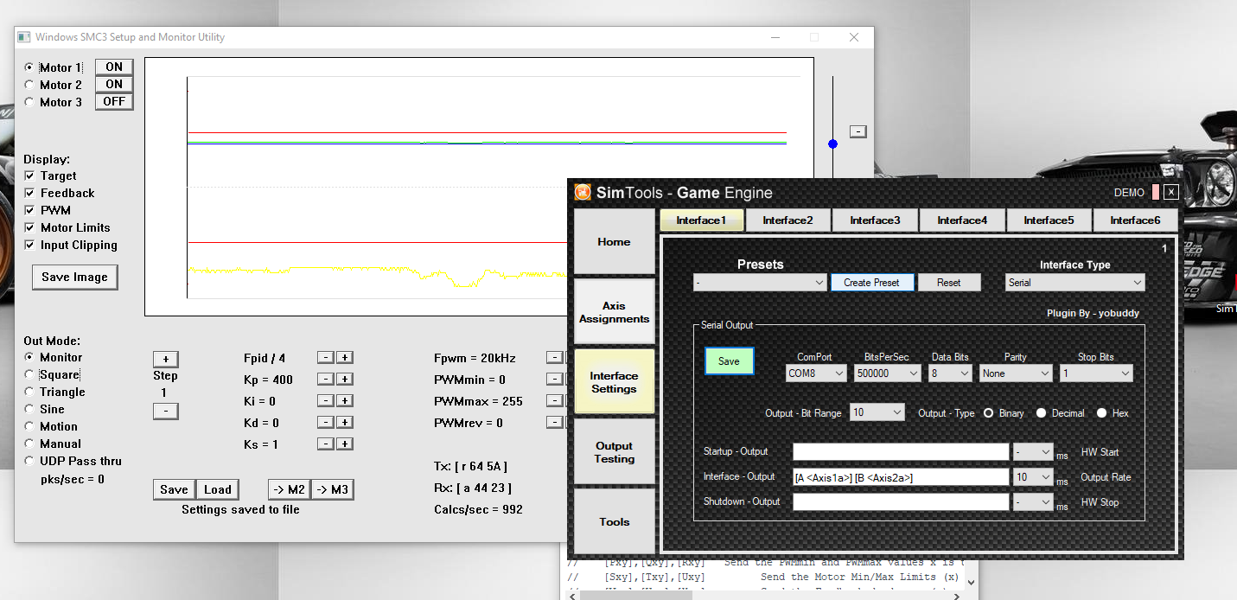Increase Kp with its plus button
The width and height of the screenshot is (1237, 600).
click(x=344, y=379)
